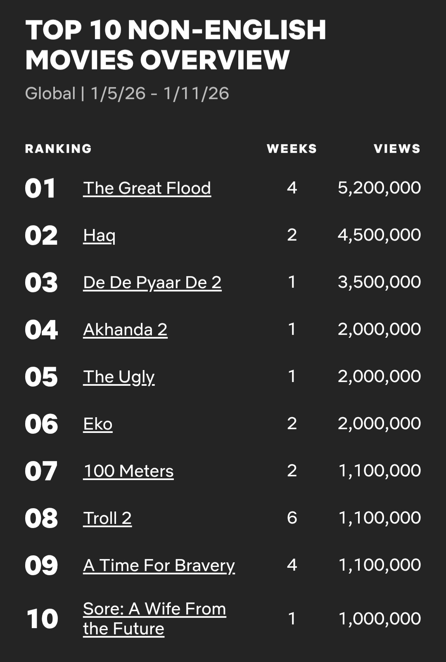Image resolution: width=446 pixels, height=662 pixels.
Task: Open the Akhanda 2 link
Action: (125, 330)
